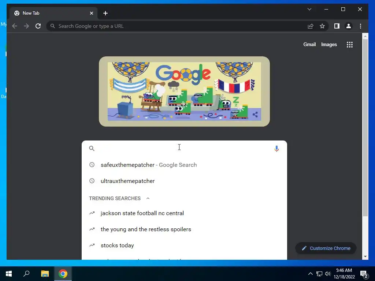Click the page scrollbar up arrow
Screen dimensions: 375x281
click(x=365, y=36)
